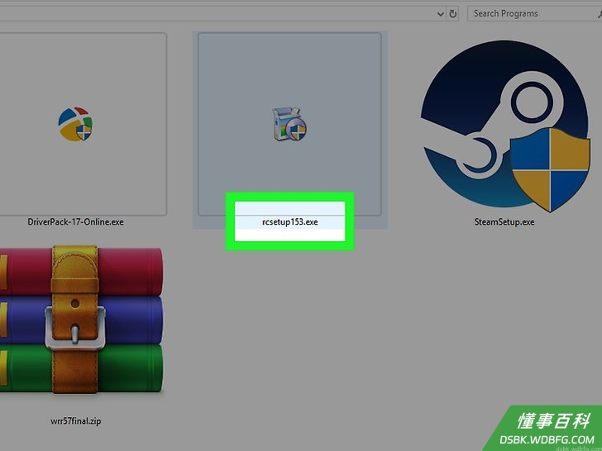The width and height of the screenshot is (602, 451).
Task: Select the DriverPack-17-Online.exe icon
Action: (75, 124)
